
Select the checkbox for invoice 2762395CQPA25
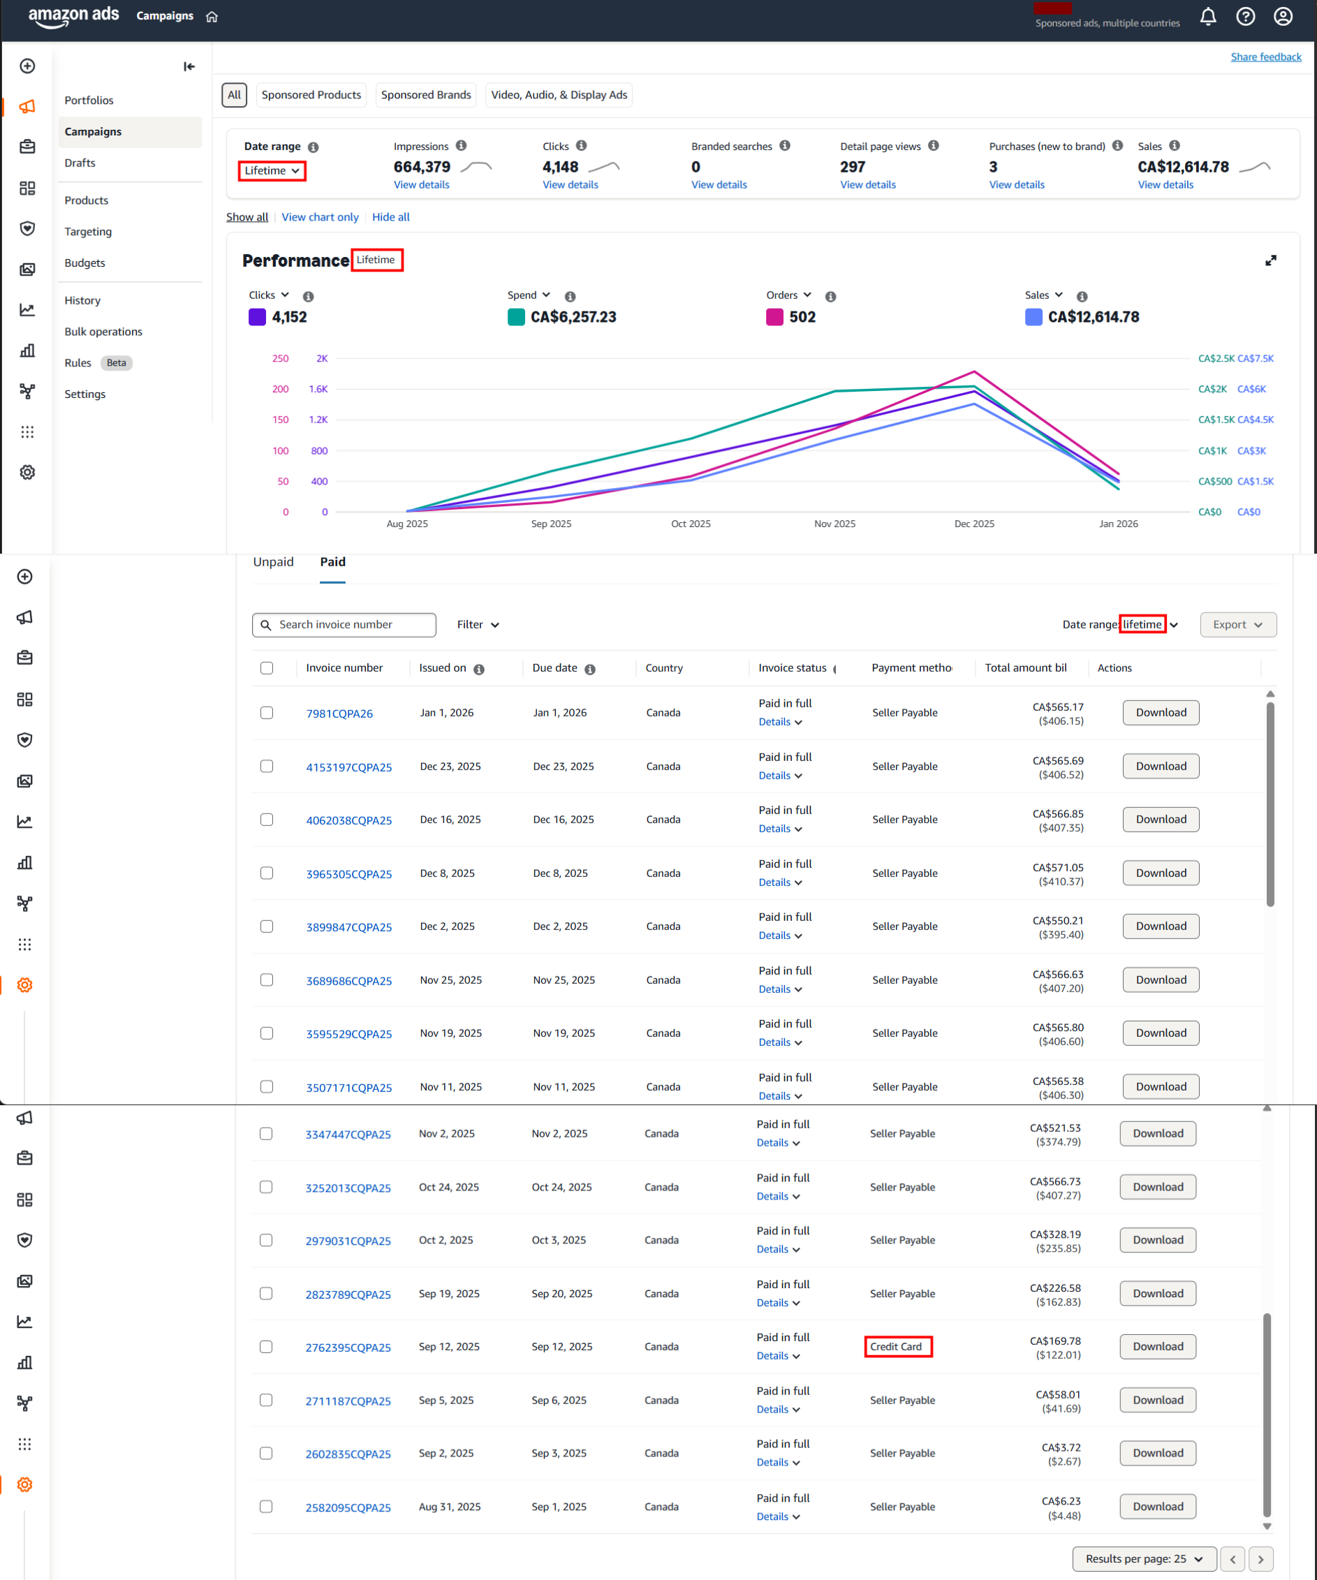tap(265, 1347)
